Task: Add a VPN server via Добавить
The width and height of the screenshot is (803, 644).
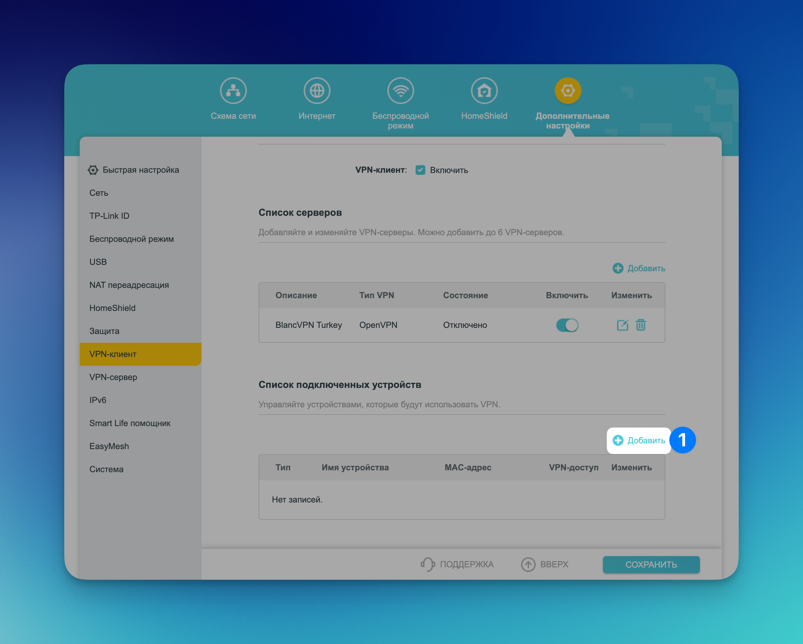Action: (x=639, y=269)
